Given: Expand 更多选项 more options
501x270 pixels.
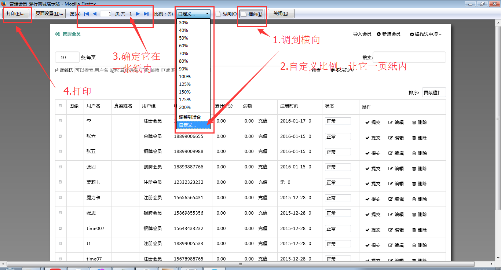Looking at the screenshot, I should pos(342,70).
